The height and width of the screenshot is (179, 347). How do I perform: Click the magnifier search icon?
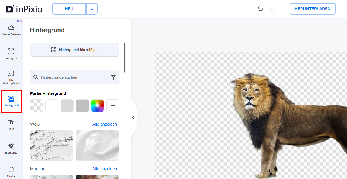[x=36, y=77]
